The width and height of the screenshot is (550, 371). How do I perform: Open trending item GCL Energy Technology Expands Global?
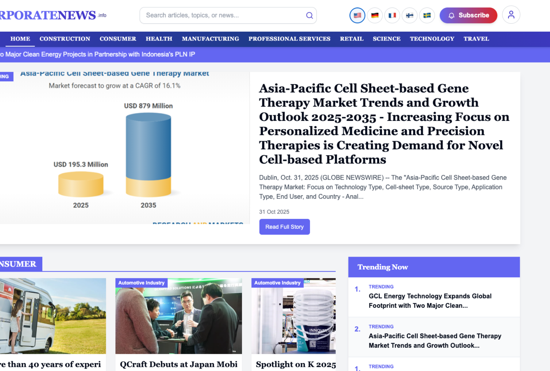tap(430, 301)
